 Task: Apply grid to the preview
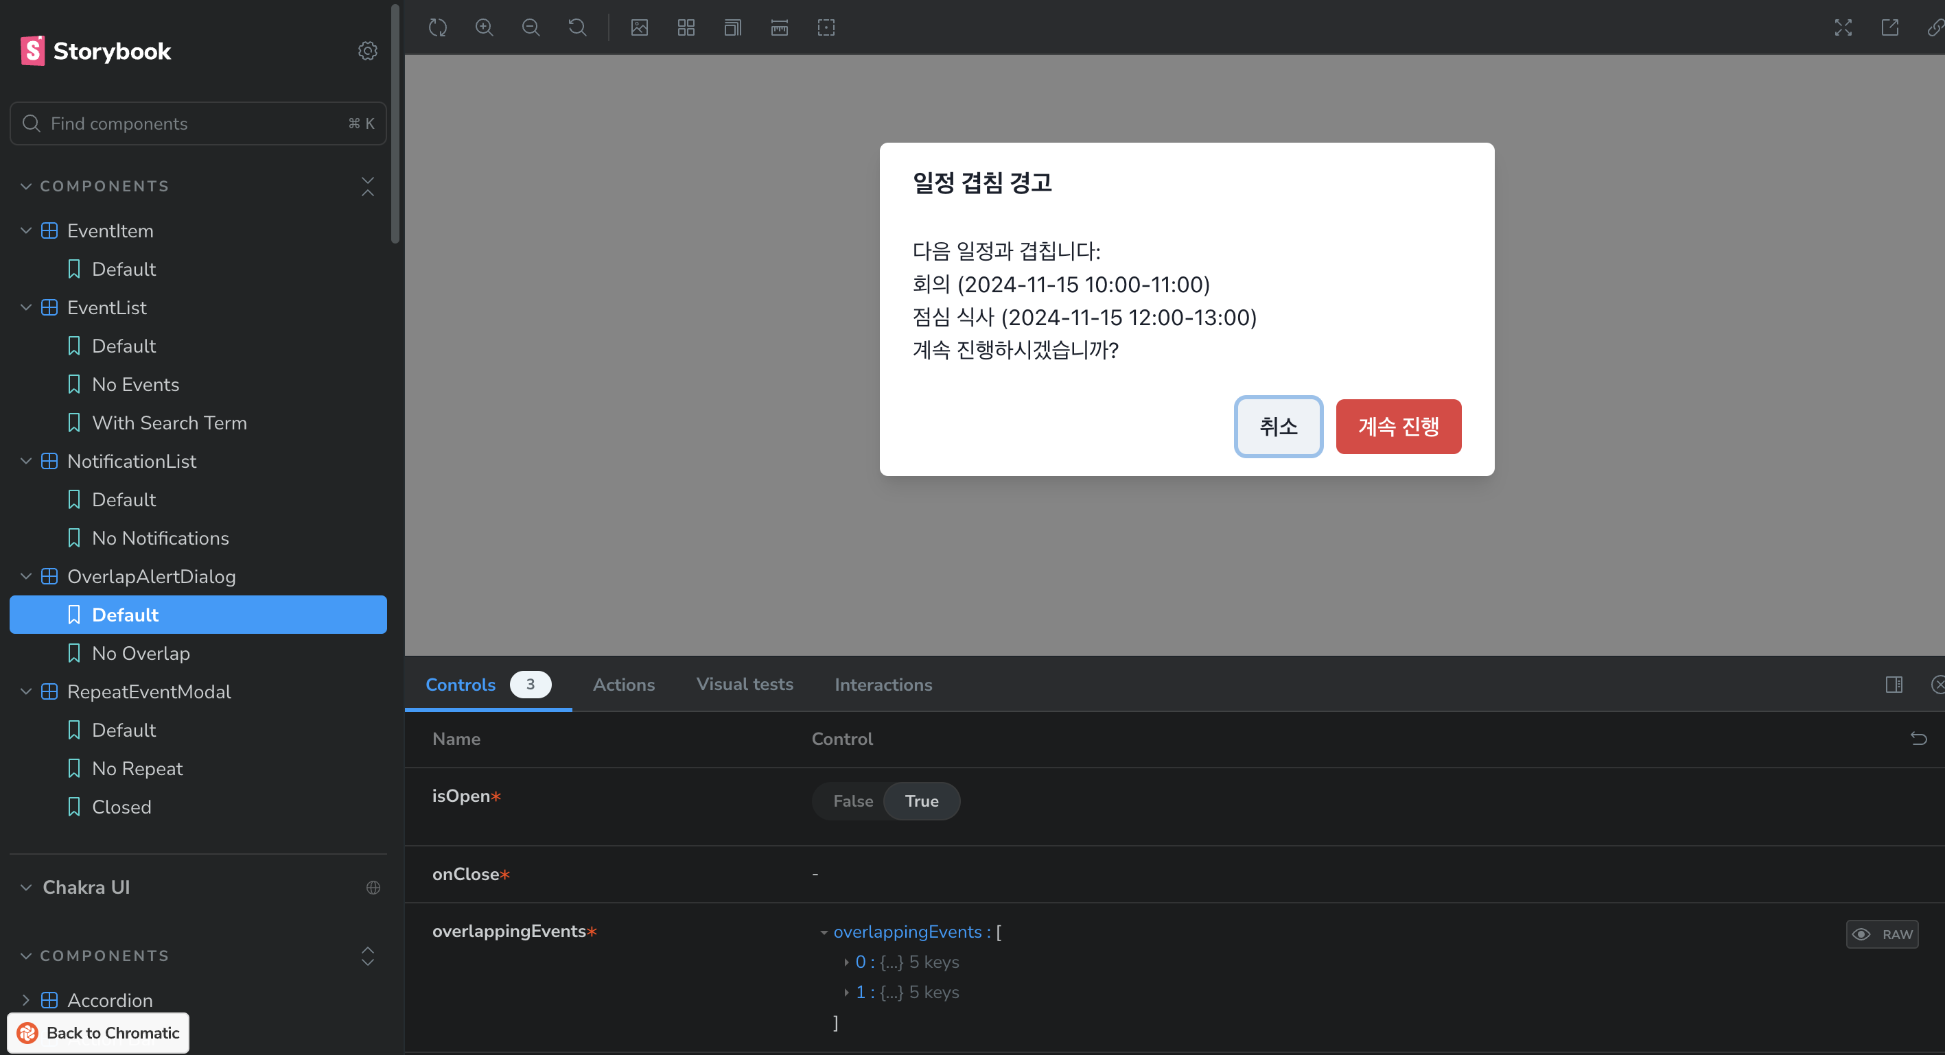coord(686,28)
